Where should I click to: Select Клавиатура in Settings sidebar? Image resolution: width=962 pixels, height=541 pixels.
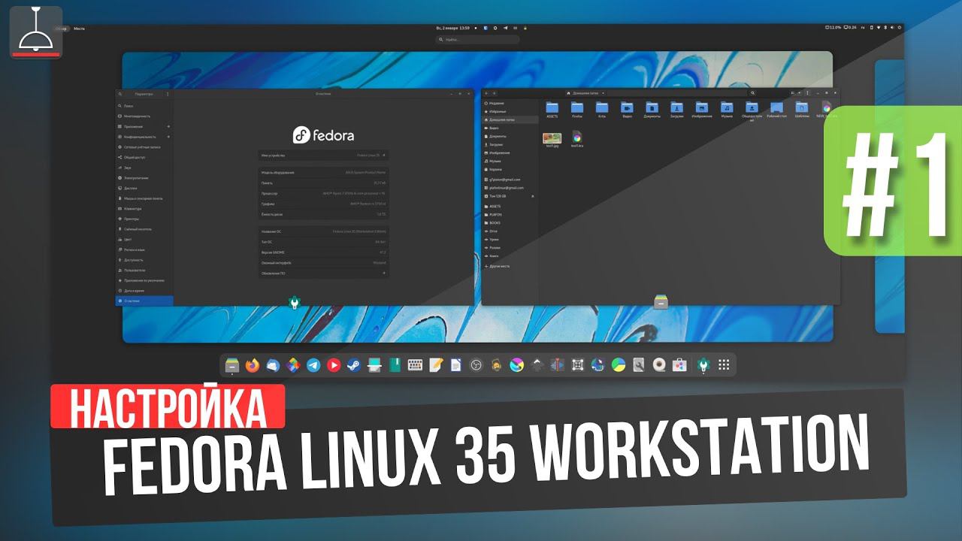pyautogui.click(x=144, y=209)
